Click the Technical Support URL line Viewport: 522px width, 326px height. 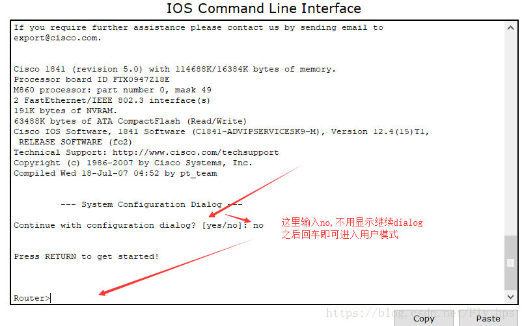[146, 152]
